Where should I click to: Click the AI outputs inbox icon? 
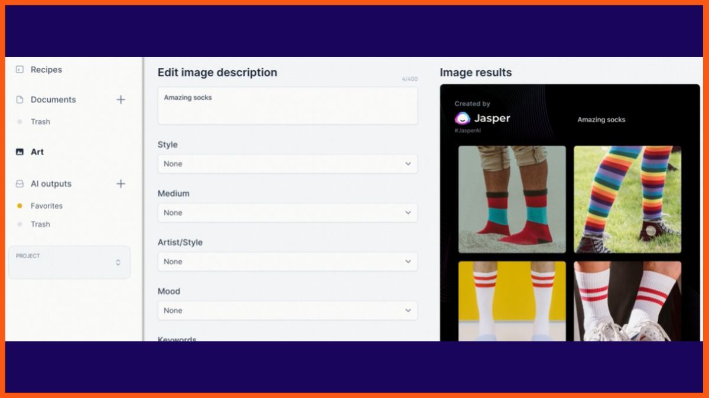pos(19,184)
